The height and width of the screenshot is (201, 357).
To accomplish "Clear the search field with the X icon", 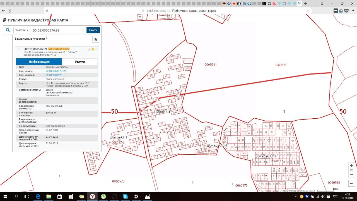I will [83, 30].
